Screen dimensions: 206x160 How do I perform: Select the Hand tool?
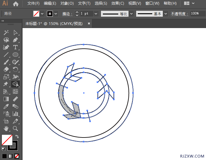coord(6,129)
